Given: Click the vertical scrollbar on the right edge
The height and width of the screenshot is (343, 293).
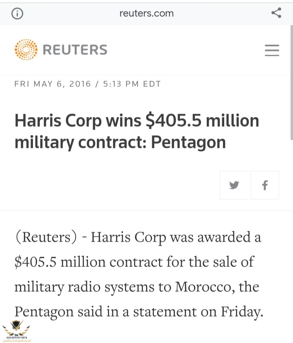Looking at the screenshot, I should point(291,81).
